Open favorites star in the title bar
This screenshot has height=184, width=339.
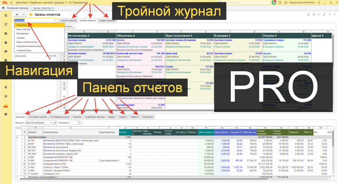click(286, 3)
